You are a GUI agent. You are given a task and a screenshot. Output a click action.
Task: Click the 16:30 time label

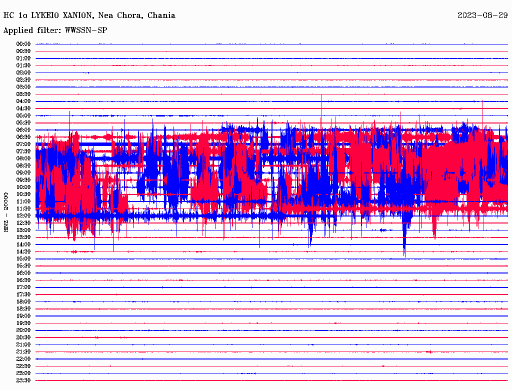point(23,280)
